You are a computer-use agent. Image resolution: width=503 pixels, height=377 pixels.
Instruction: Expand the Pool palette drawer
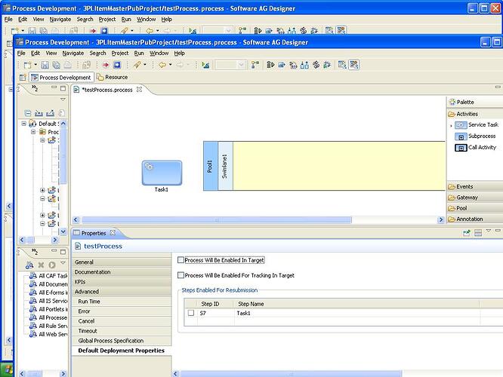coord(475,208)
